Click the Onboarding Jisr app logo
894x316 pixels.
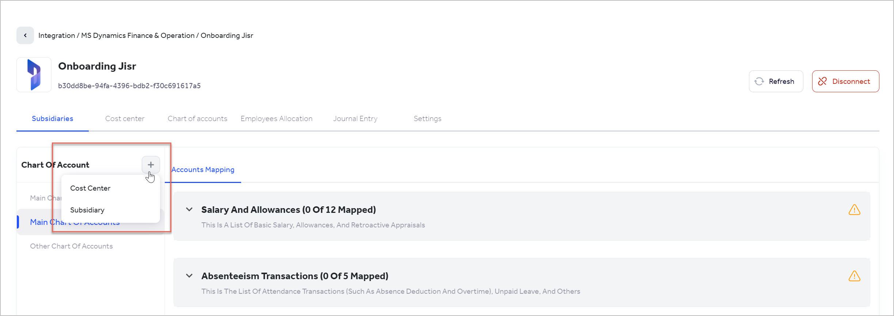(x=34, y=74)
